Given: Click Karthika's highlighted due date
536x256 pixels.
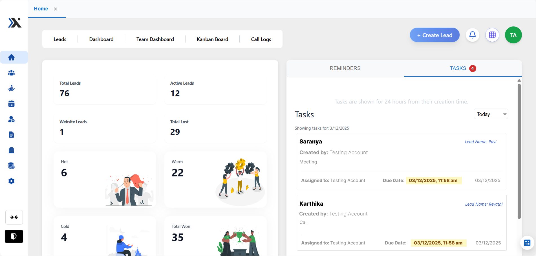Looking at the screenshot, I should [438, 243].
